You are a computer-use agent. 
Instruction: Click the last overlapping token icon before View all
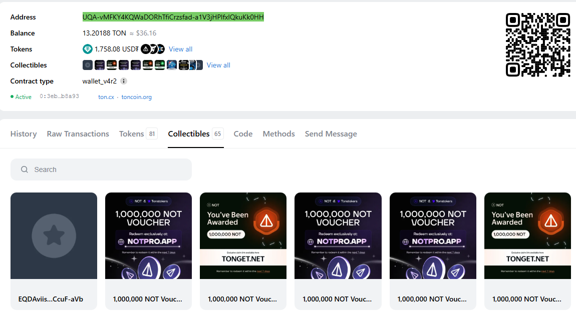161,48
